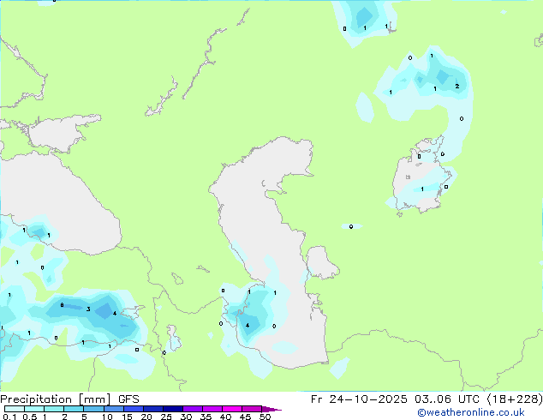Screen dimensions: 543x420
Task: Select the legend swatch between 10 and 15
Action: click(x=114, y=409)
